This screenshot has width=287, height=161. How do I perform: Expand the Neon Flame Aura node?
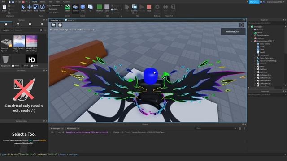[x=255, y=58]
